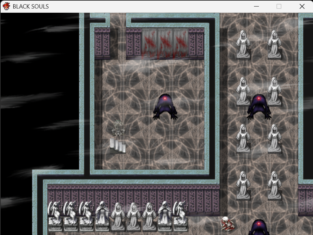Close the BLACK SOULS window
Viewport: 313px width, 235px height.
pyautogui.click(x=302, y=7)
